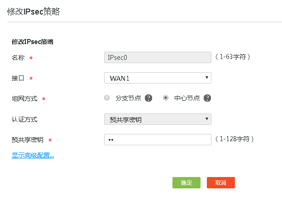Click the 名称 field label
282x197 pixels.
click(18, 58)
